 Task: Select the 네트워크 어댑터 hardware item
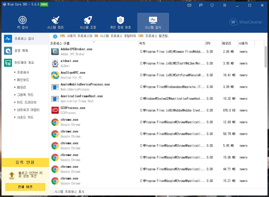click(28, 110)
